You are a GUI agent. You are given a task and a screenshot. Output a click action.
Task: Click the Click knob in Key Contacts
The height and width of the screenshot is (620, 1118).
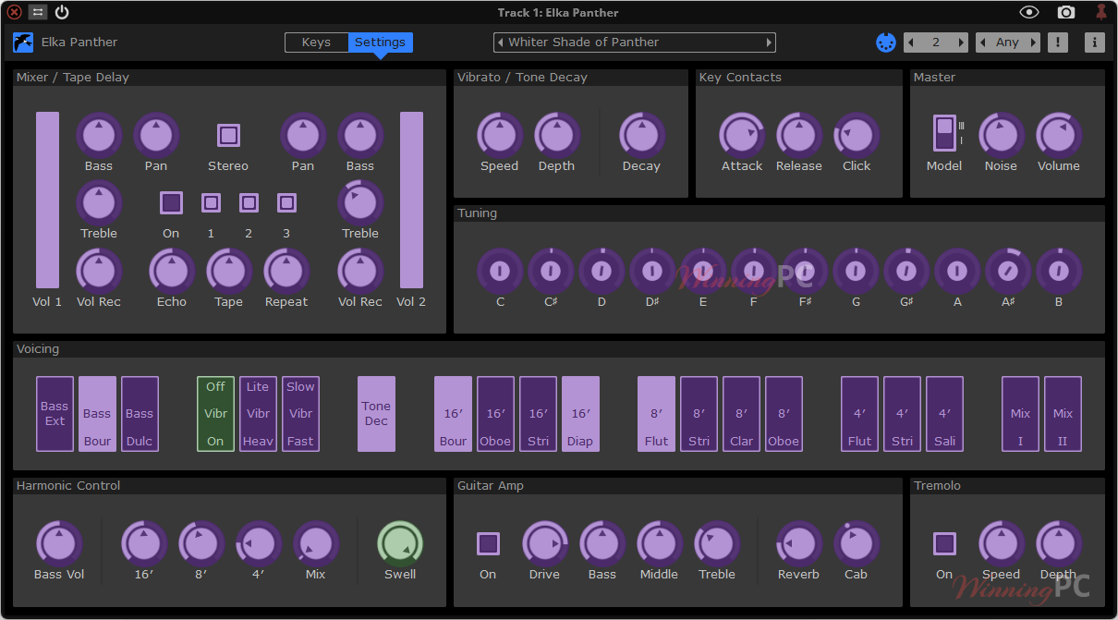coord(857,135)
